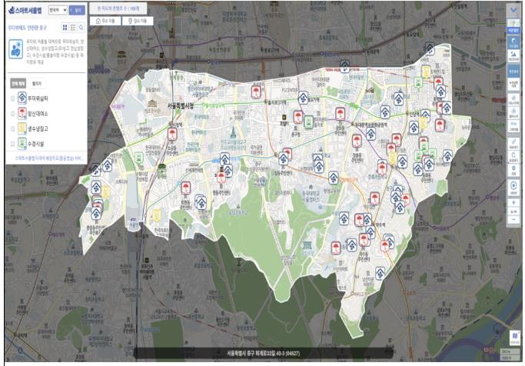The height and width of the screenshot is (366, 525).
Task: Click the 장소 이동 button
Action: point(138,19)
